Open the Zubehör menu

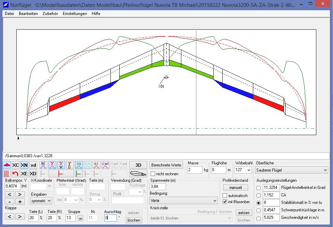click(50, 14)
